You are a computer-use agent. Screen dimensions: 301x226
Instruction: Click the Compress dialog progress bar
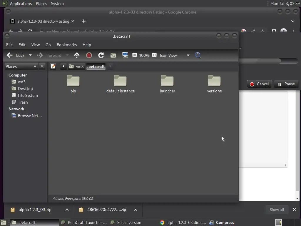pos(268,61)
